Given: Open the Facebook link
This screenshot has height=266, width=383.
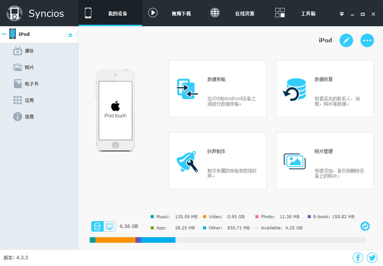Looking at the screenshot, I should tap(358, 258).
